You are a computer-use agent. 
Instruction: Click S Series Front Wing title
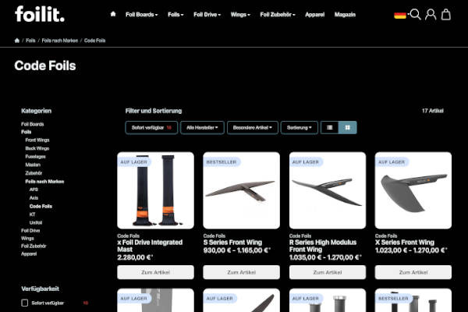click(232, 243)
